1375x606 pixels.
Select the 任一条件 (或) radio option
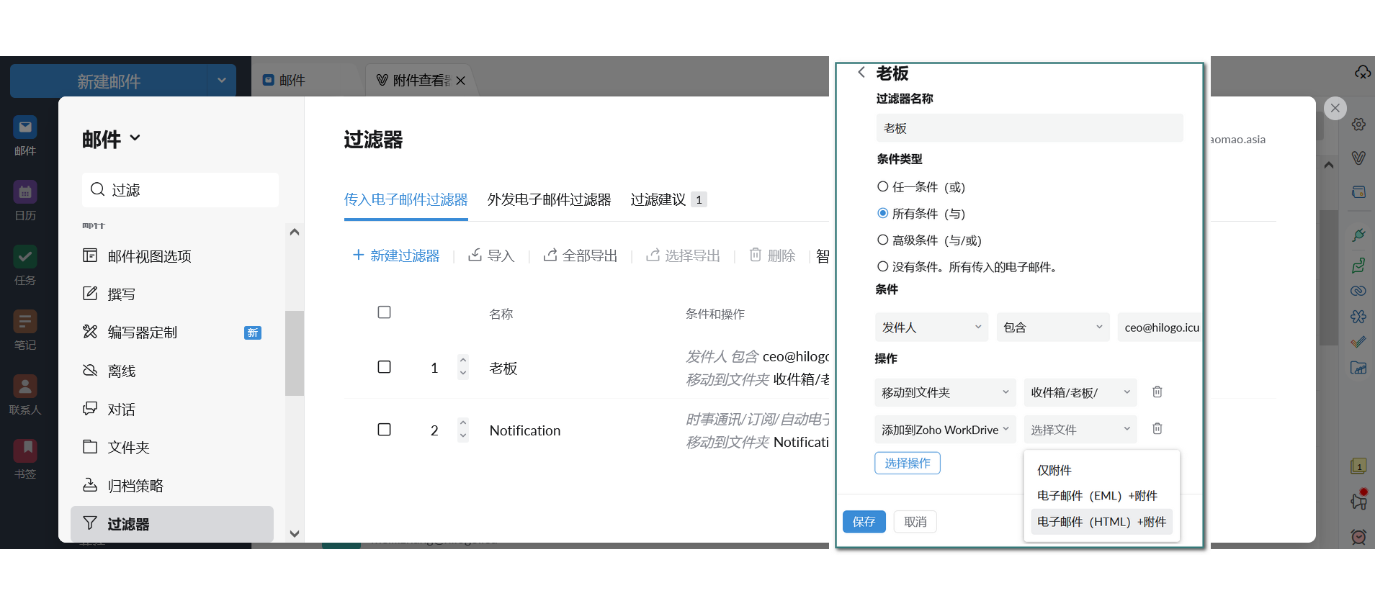point(882,187)
